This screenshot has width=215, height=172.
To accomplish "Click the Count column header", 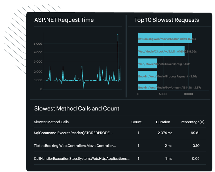I will tap(136, 122).
